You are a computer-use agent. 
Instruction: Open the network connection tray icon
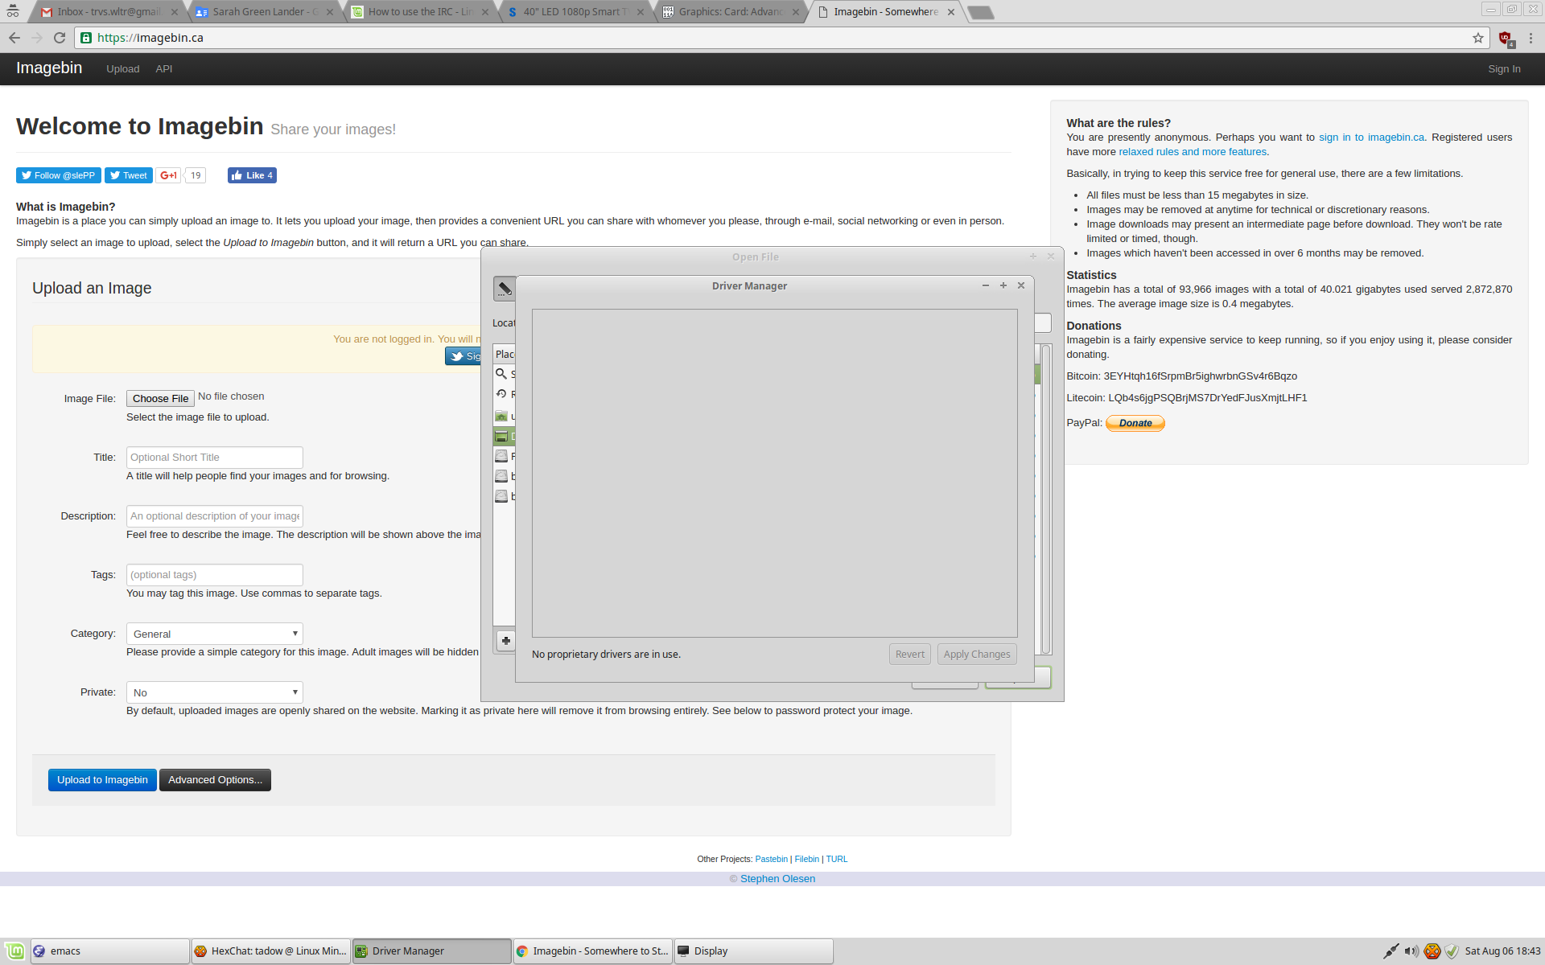pos(1390,951)
